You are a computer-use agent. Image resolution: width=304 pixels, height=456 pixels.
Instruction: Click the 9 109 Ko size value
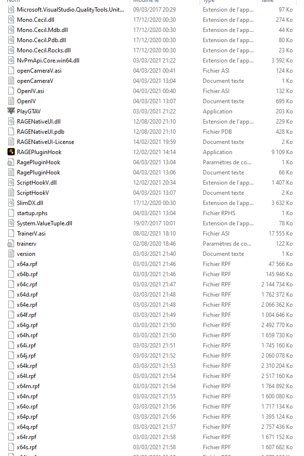282,152
